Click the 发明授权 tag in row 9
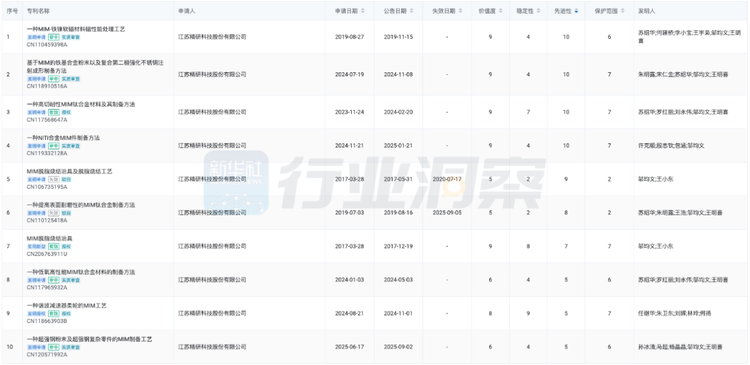This screenshot has width=750, height=365. click(x=37, y=313)
